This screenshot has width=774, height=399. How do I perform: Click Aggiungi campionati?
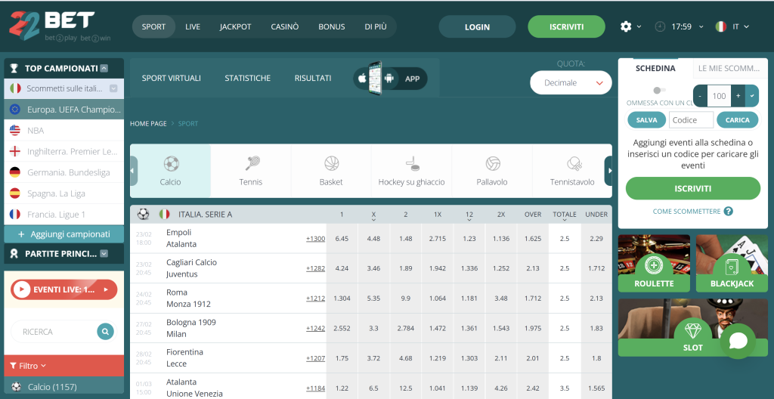(x=63, y=234)
